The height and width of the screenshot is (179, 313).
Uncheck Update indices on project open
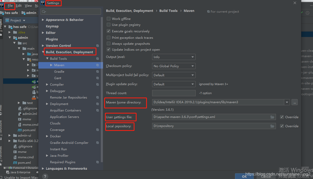coord(109,49)
